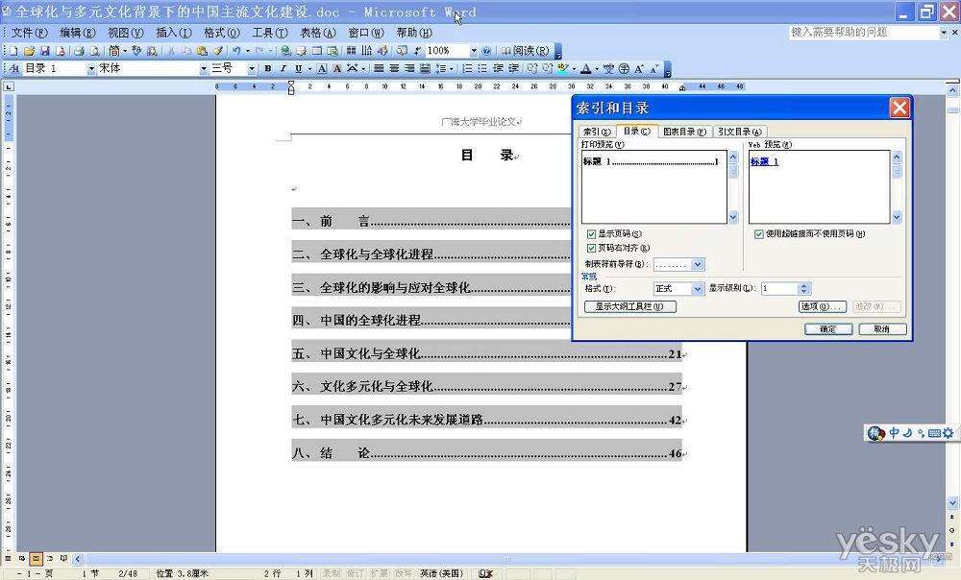The height and width of the screenshot is (580, 961).
Task: Click the 显示级别 spinner field
Action: pyautogui.click(x=779, y=289)
